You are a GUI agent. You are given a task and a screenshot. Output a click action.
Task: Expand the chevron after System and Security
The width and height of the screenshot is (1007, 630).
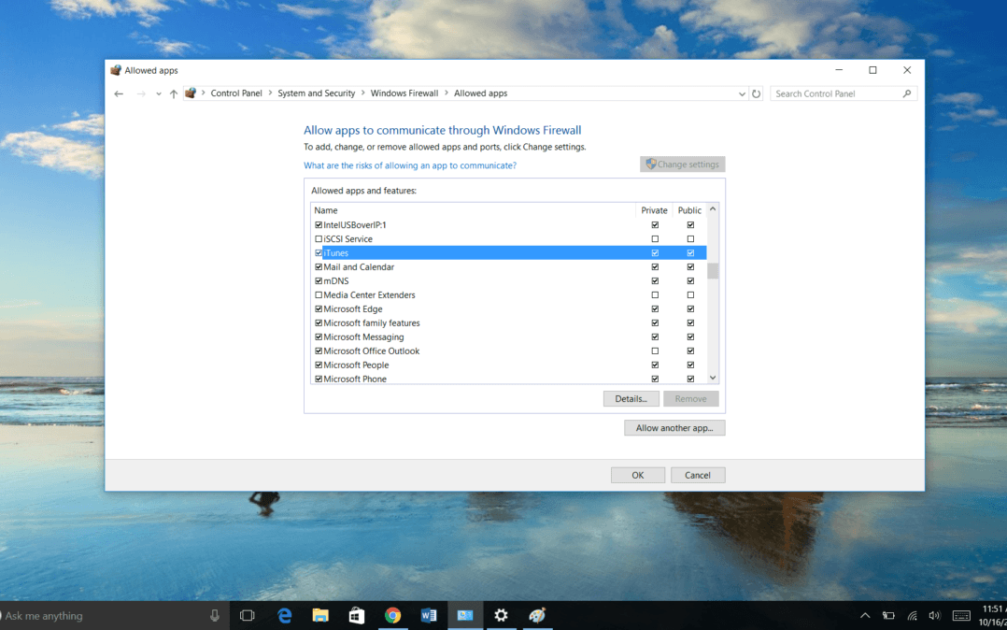pyautogui.click(x=362, y=93)
